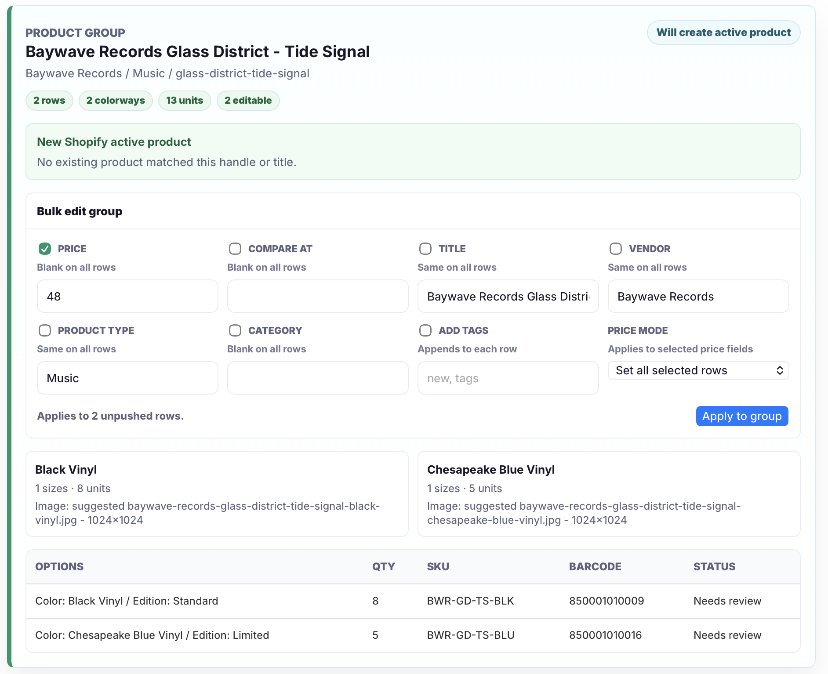
Task: Click the Product Type field Music
Action: pyautogui.click(x=127, y=378)
